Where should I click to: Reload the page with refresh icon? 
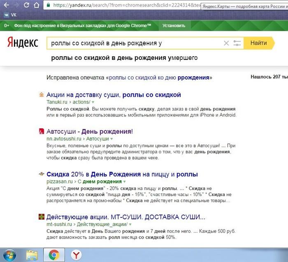click(26, 6)
